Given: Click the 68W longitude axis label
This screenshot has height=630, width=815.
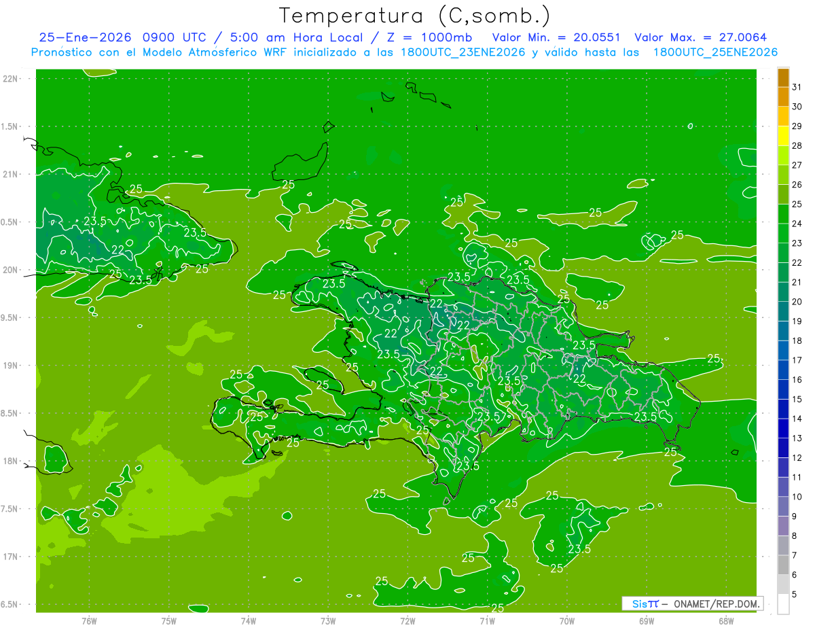Looking at the screenshot, I should 726,621.
